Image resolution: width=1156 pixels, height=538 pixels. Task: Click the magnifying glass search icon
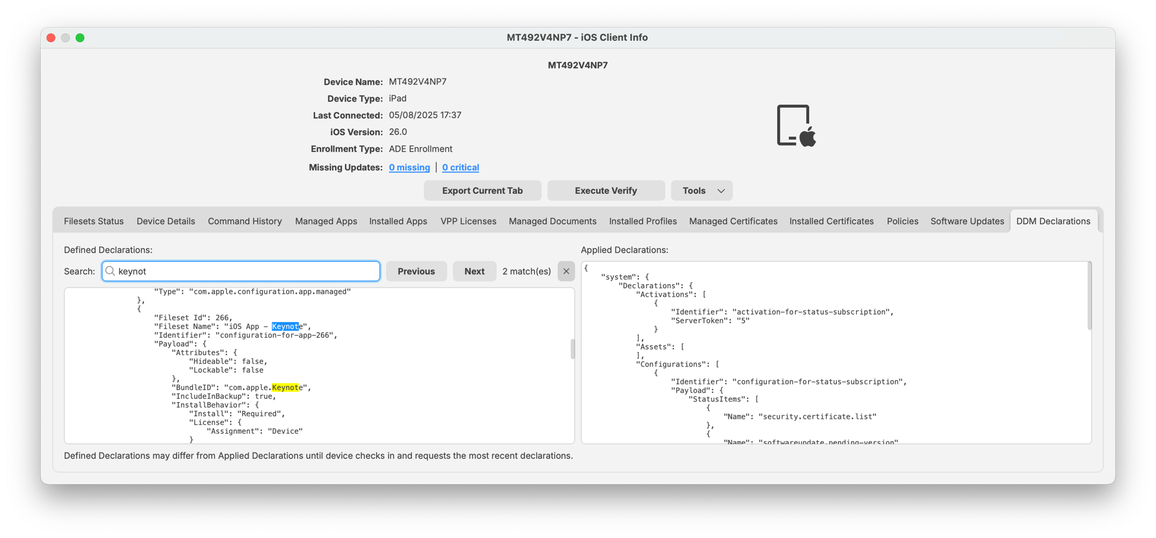[x=110, y=271]
